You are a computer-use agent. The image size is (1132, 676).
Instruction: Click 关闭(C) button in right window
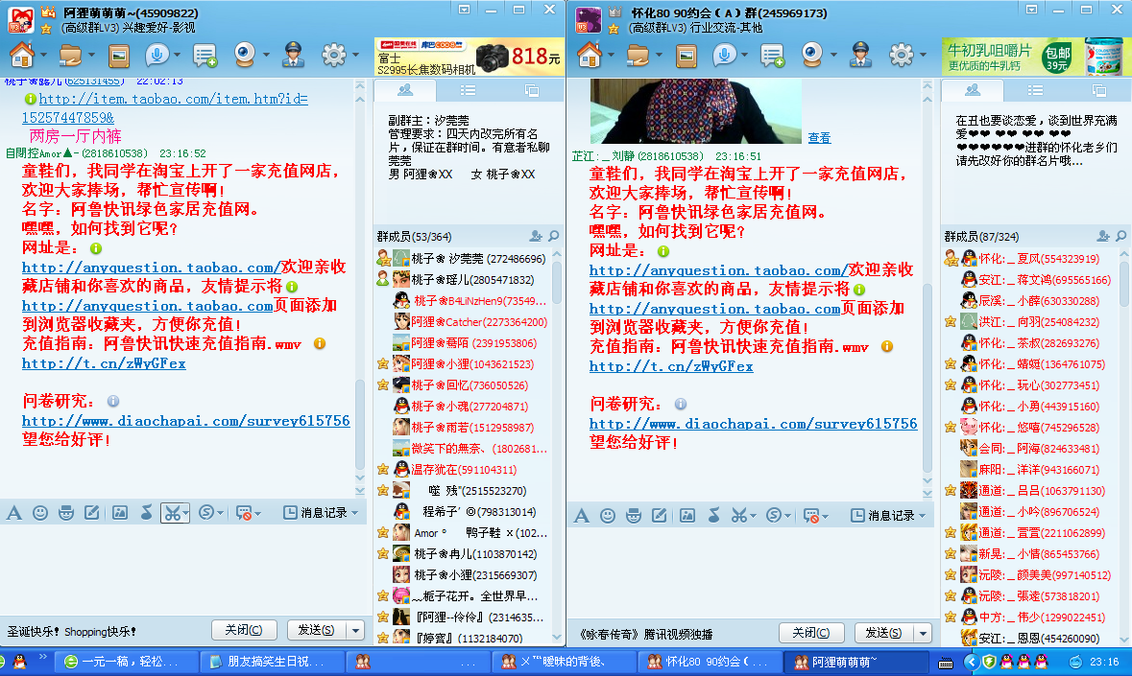[810, 633]
